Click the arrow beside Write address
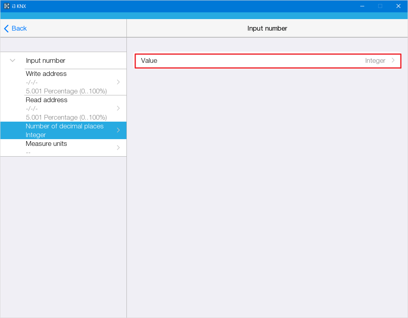 pyautogui.click(x=118, y=82)
